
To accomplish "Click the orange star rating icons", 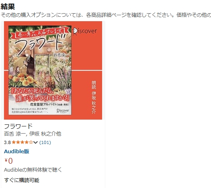I will click(22, 142).
